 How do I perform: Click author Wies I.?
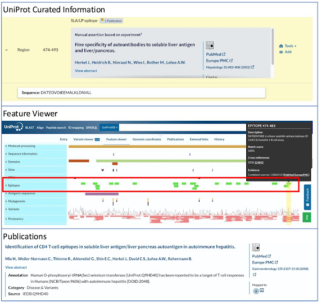point(139,62)
